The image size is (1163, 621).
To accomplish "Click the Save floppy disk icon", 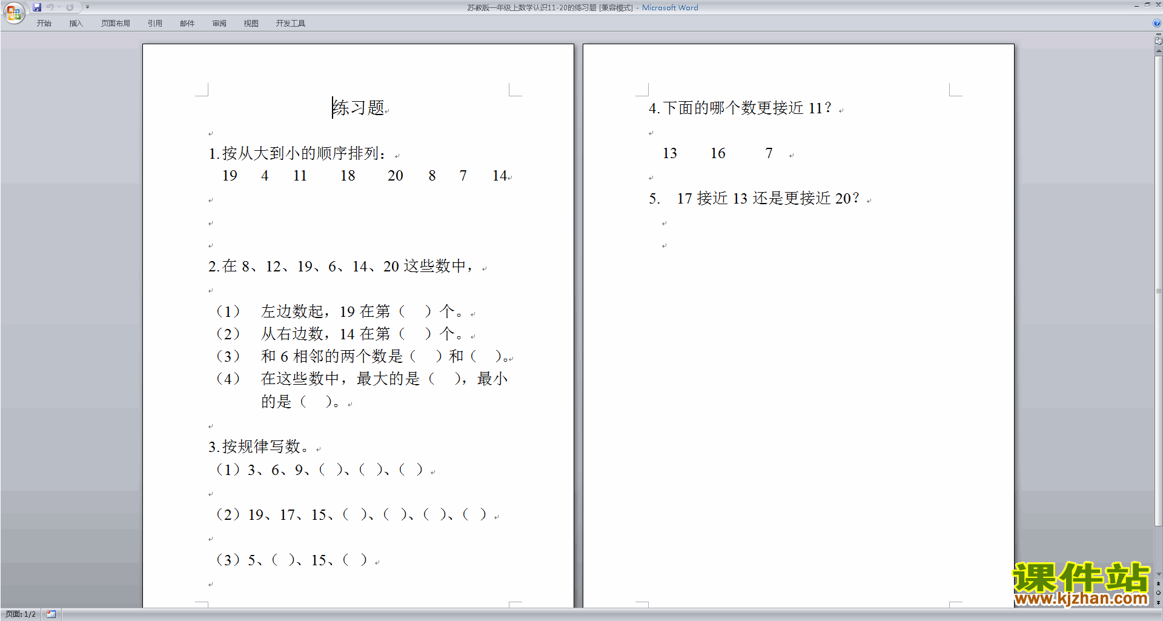I will coord(37,7).
